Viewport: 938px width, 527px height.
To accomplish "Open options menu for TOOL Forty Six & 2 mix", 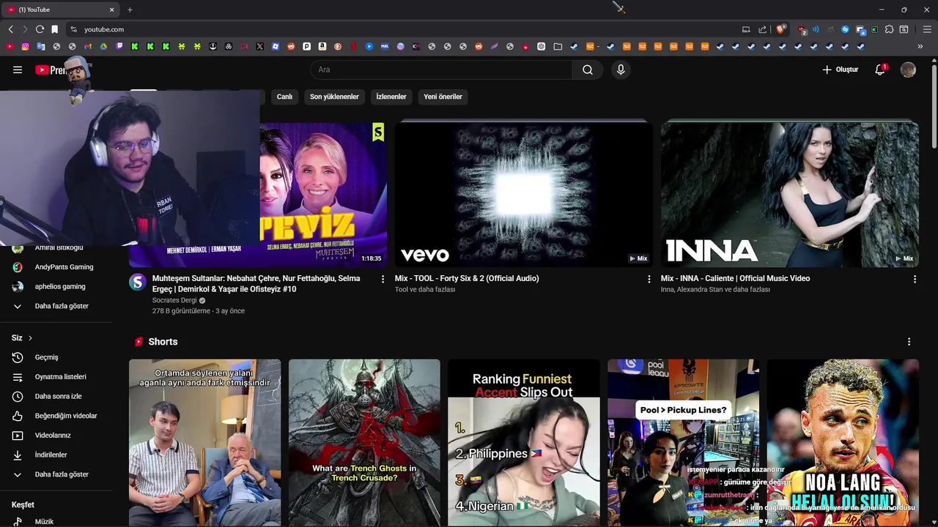I will (649, 279).
